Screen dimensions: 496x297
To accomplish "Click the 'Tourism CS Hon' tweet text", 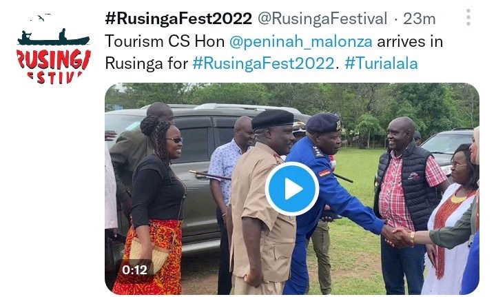I will [165, 42].
